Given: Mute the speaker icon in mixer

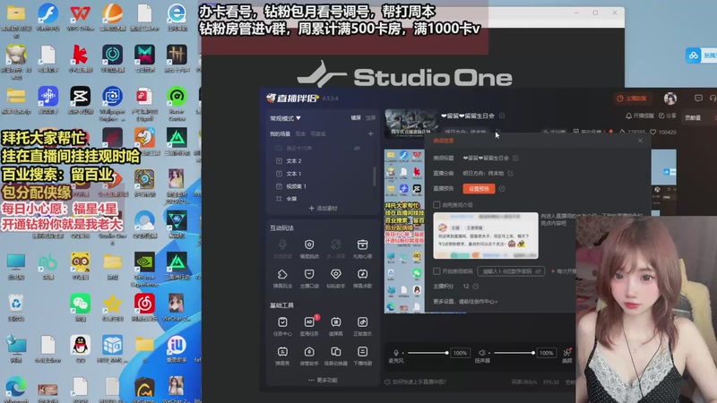Looking at the screenshot, I should pos(482,353).
